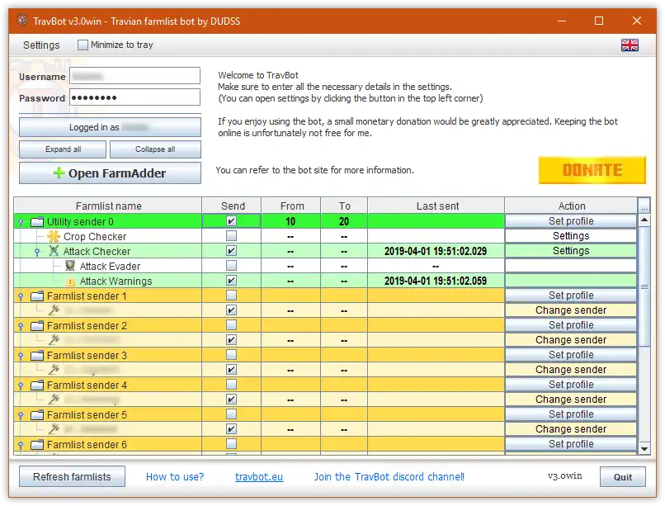Open the Settings menu
This screenshot has height=506, width=665.
pyautogui.click(x=41, y=45)
